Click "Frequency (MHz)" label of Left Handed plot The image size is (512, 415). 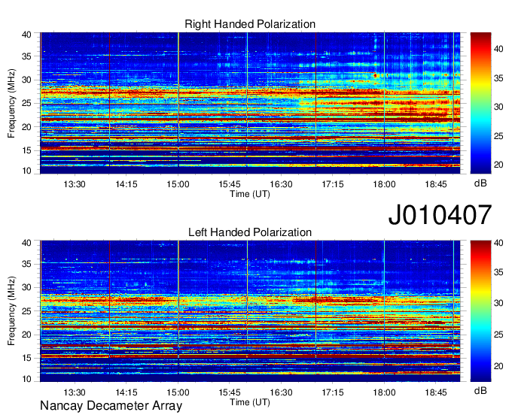click(11, 311)
